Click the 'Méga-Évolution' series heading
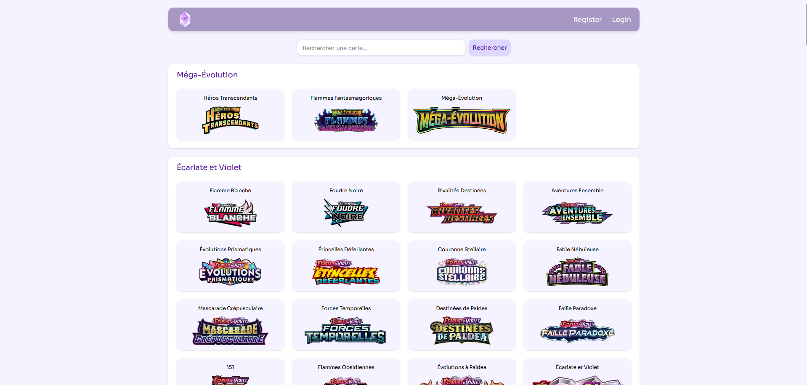This screenshot has width=807, height=385. pos(207,75)
